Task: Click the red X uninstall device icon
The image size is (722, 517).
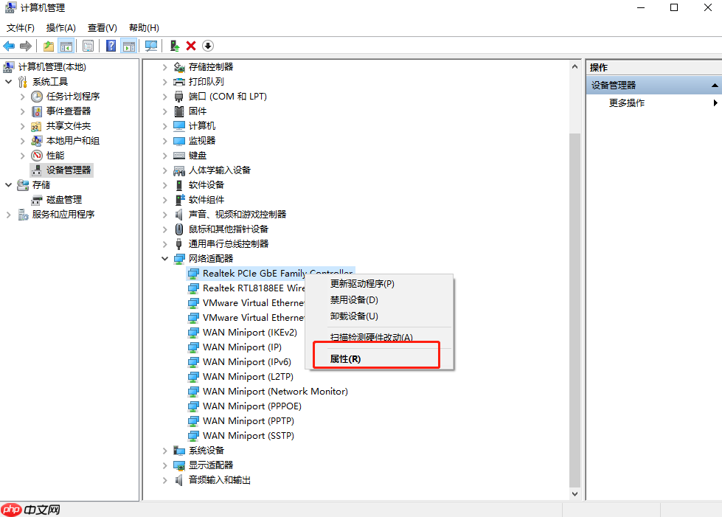Action: pos(191,46)
